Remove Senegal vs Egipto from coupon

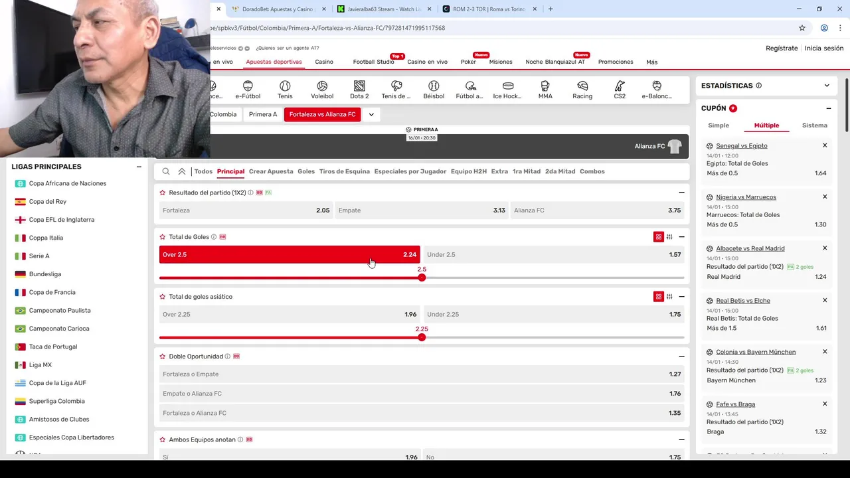825,145
